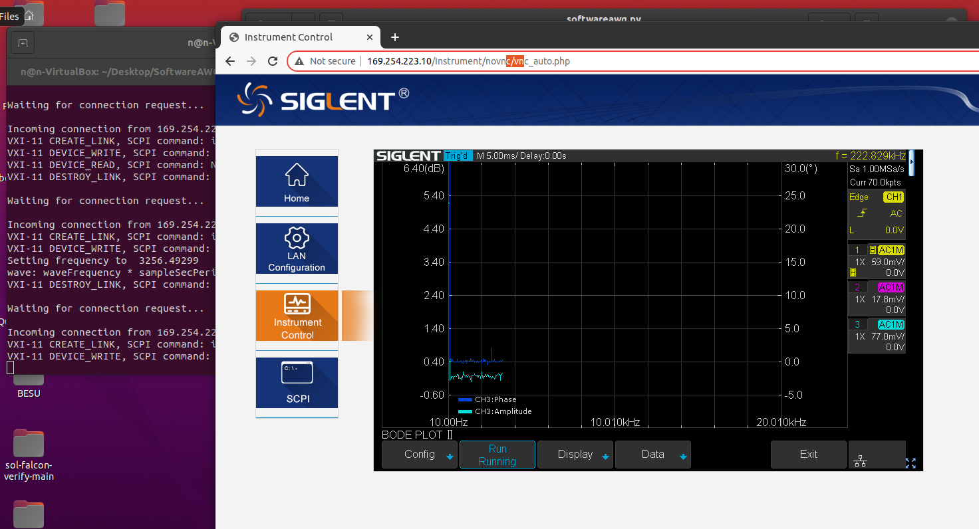Select the Trig'd status indicator
This screenshot has height=529, width=979.
(x=458, y=156)
